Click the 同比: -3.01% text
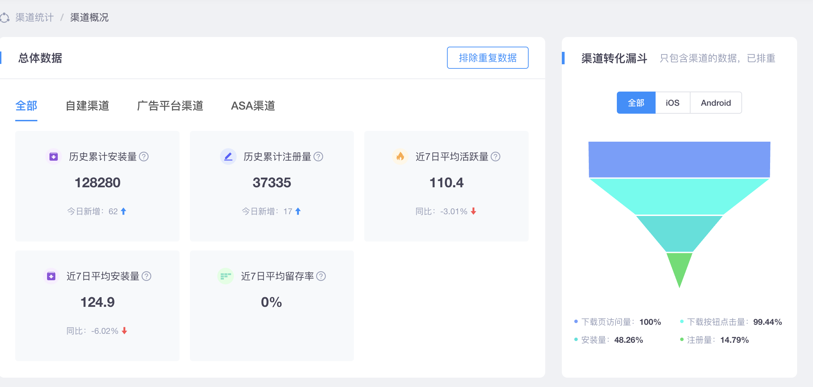The image size is (813, 387). (x=441, y=211)
